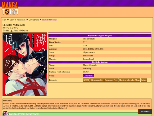Click the main heading Shibatte Mitsumete
Viewport: 154px width, 116px height.
tap(14, 25)
